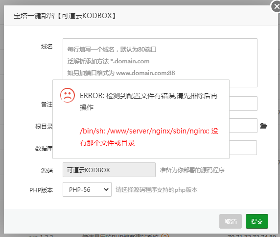Close the KODBOX deployment dialog

277,6
